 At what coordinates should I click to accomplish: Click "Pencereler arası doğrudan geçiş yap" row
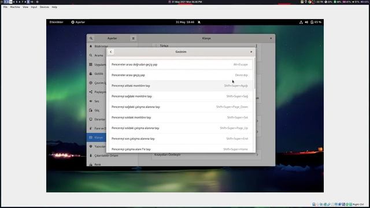(x=181, y=65)
